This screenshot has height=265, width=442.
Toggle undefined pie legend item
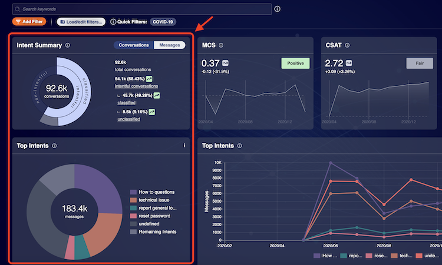point(144,224)
